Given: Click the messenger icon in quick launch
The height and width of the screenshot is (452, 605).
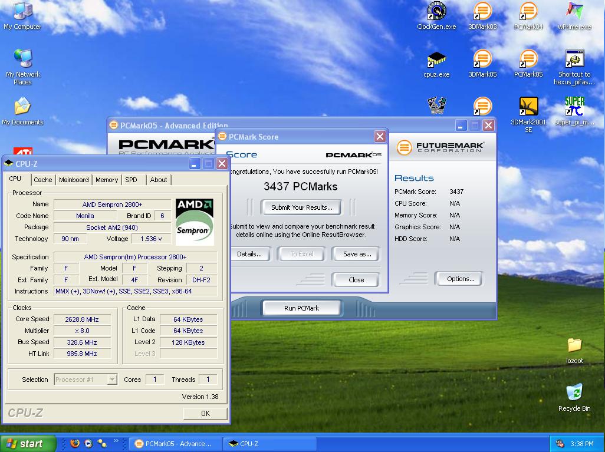Looking at the screenshot, I should click(102, 443).
